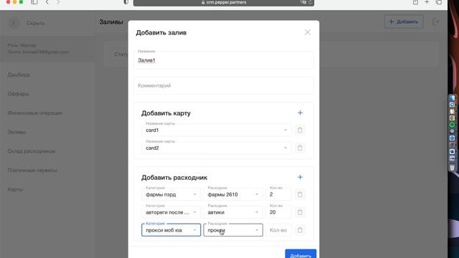Image resolution: width=459 pixels, height=258 pixels.
Task: Open the фармы пзрд category dropdown
Action: pos(171,194)
